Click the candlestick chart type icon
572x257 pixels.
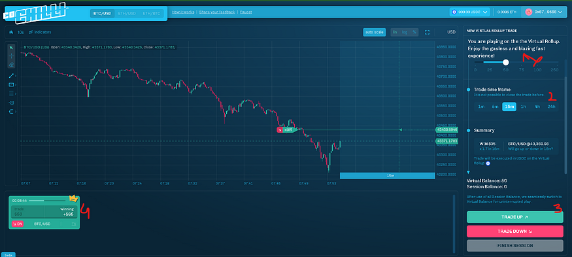tap(11, 32)
